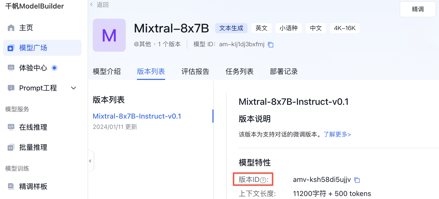Click the 模型训练 section label
The width and height of the screenshot is (439, 199).
[17, 168]
